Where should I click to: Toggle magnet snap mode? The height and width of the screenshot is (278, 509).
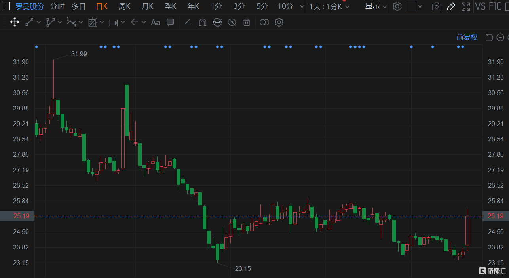[x=202, y=23]
